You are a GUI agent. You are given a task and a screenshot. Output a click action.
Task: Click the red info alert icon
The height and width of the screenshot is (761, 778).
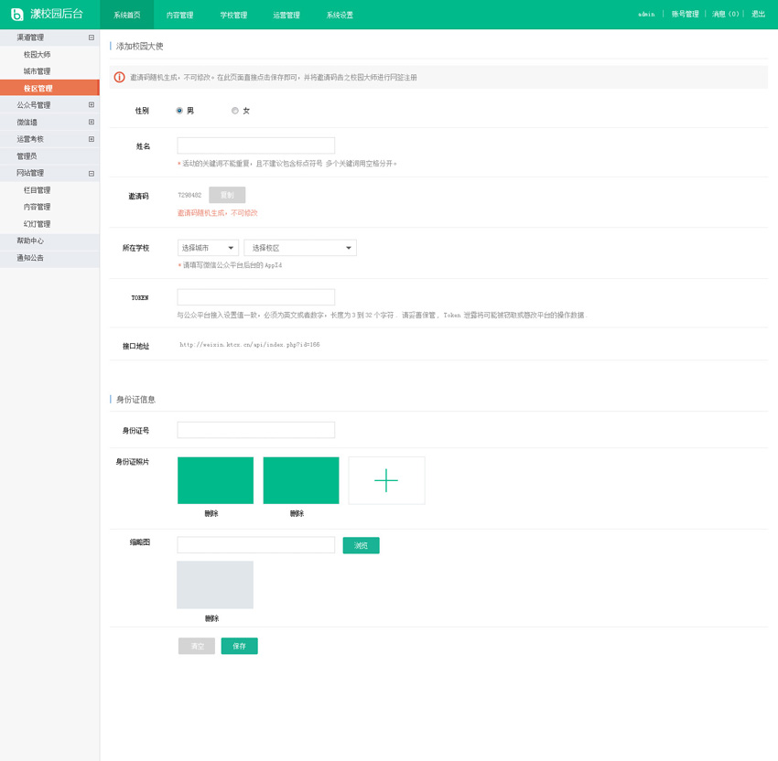[x=119, y=78]
